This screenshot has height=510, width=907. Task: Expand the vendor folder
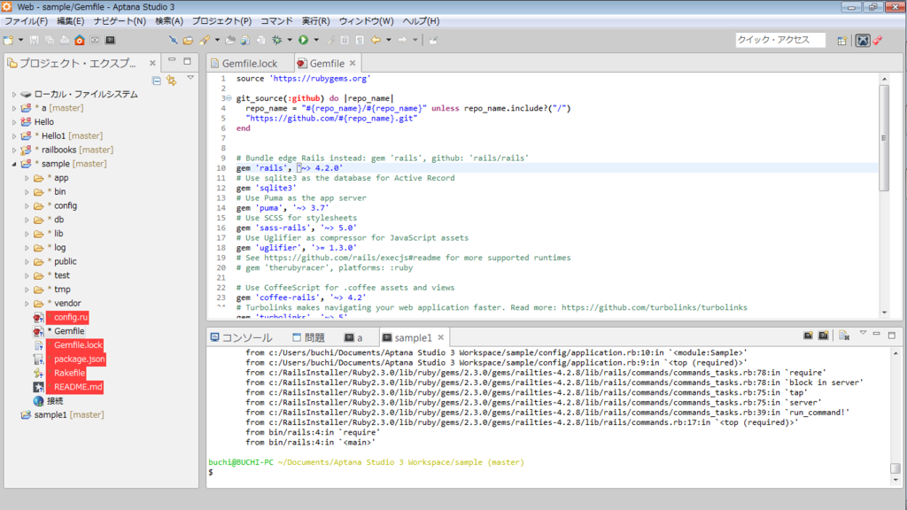point(27,304)
